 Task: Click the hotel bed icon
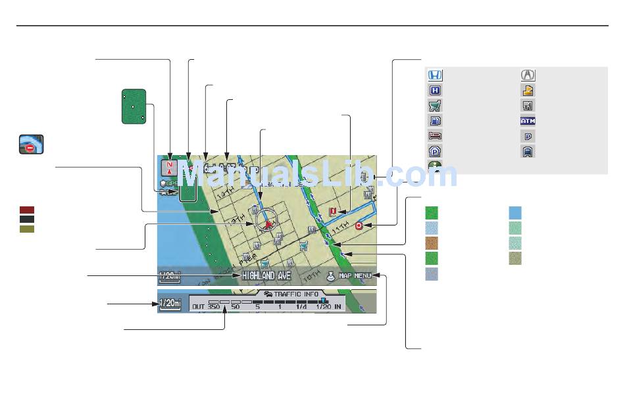435,136
